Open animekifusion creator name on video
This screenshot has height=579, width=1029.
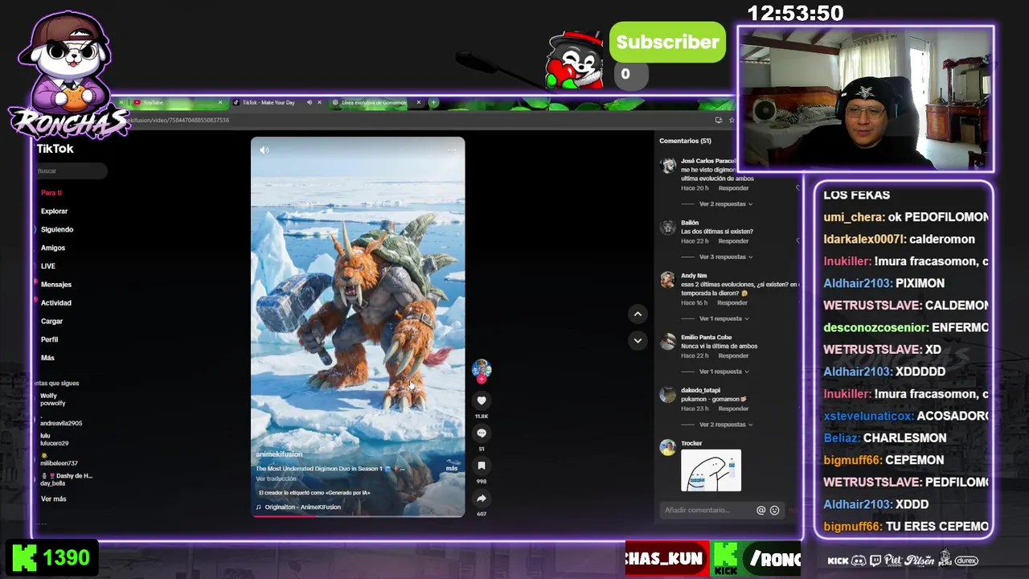(279, 454)
